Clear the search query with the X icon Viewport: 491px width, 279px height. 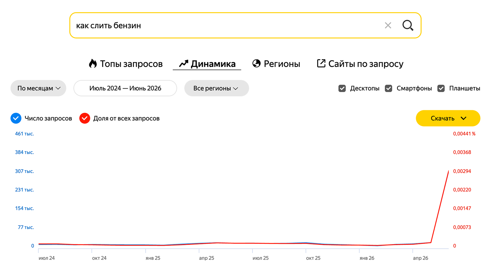pyautogui.click(x=388, y=25)
